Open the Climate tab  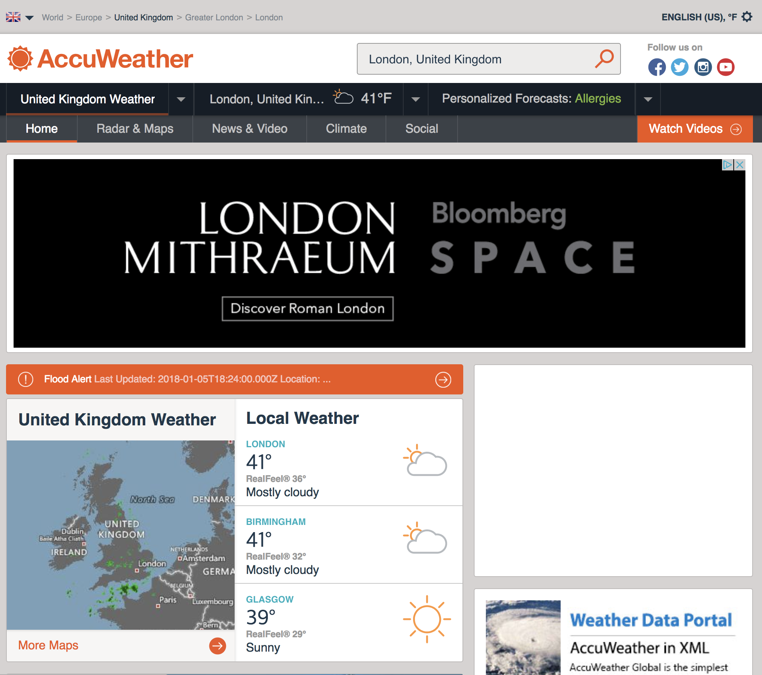pos(346,129)
